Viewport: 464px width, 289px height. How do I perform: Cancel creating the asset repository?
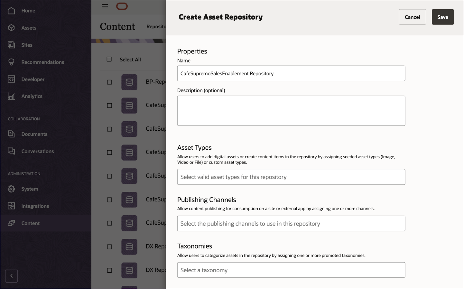412,17
